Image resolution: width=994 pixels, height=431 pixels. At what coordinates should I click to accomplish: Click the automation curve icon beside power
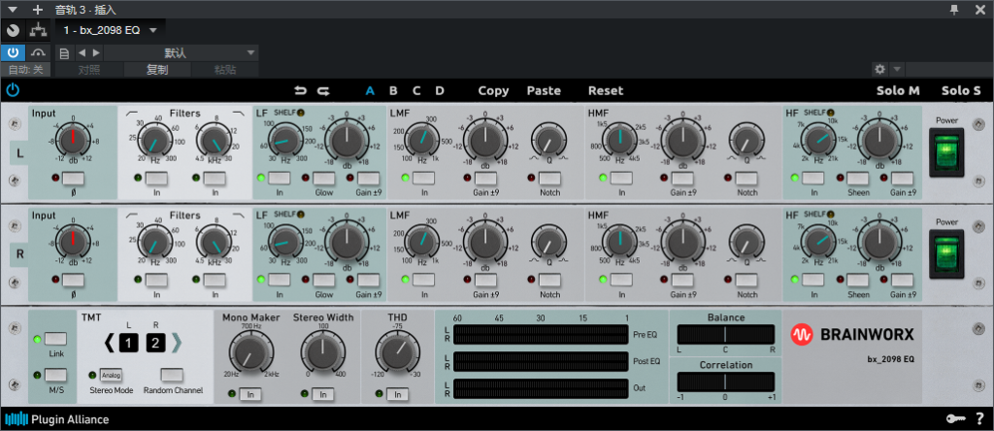point(39,52)
